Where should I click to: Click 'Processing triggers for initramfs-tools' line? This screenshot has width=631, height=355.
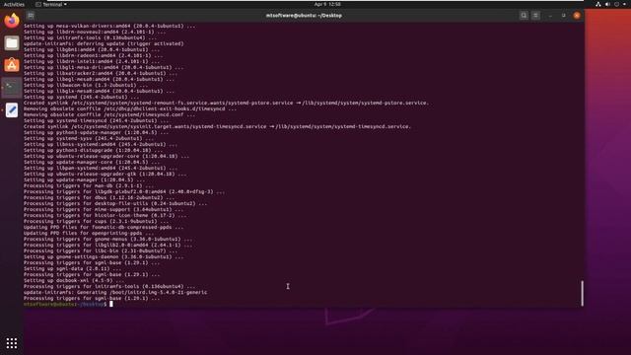coord(109,287)
